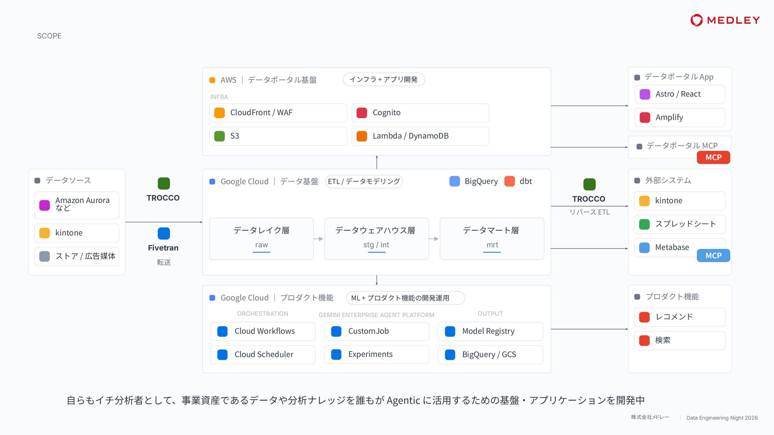This screenshot has height=435, width=774.
Task: Click the green S3 icon
Action: tap(219, 136)
